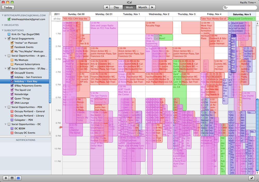Collapse the BITETHEAPPLEBACK@GMAIL.COM account group
Viewport: 259px width, 182px height.
click(3, 15)
